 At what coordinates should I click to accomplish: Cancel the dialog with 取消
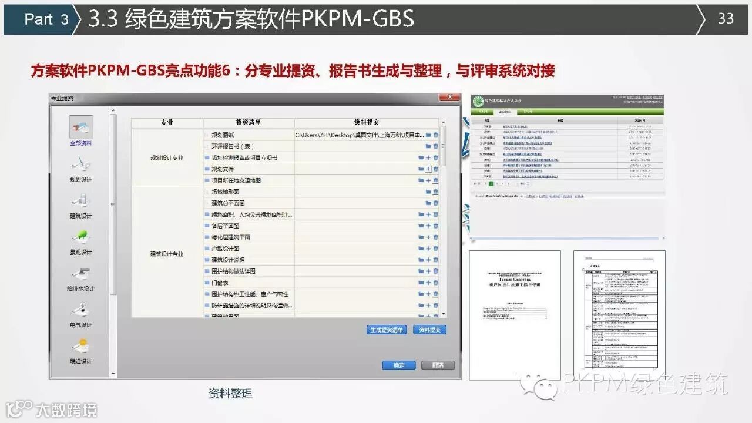pyautogui.click(x=438, y=365)
